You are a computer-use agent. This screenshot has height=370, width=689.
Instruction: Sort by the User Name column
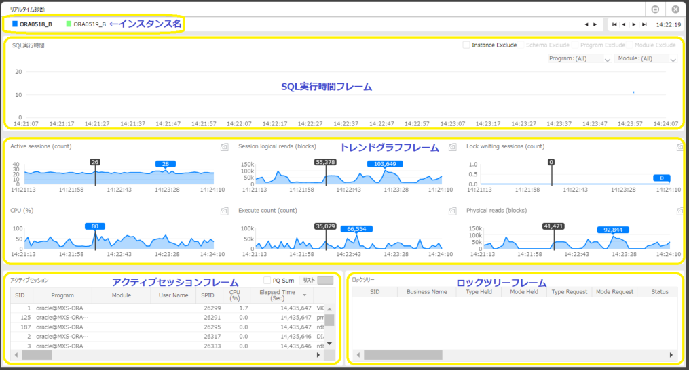pyautogui.click(x=173, y=295)
